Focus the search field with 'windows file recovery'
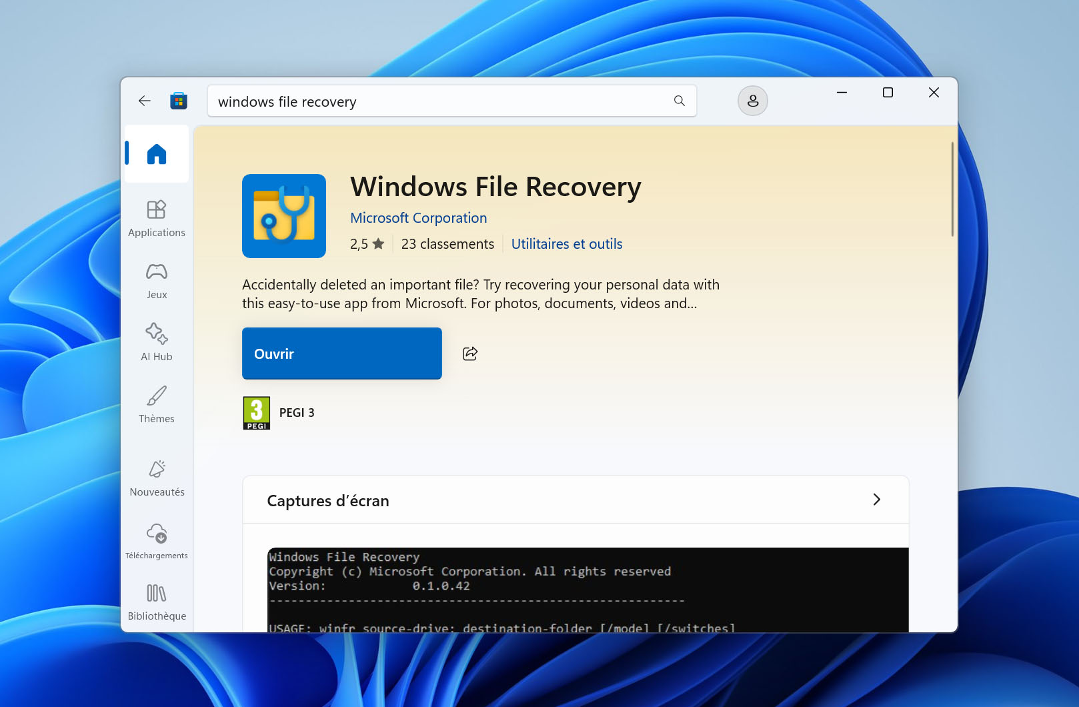This screenshot has width=1079, height=707. [452, 101]
